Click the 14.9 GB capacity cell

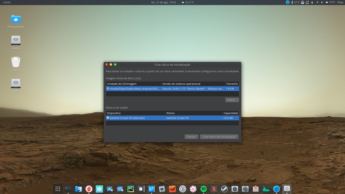pyautogui.click(x=228, y=118)
